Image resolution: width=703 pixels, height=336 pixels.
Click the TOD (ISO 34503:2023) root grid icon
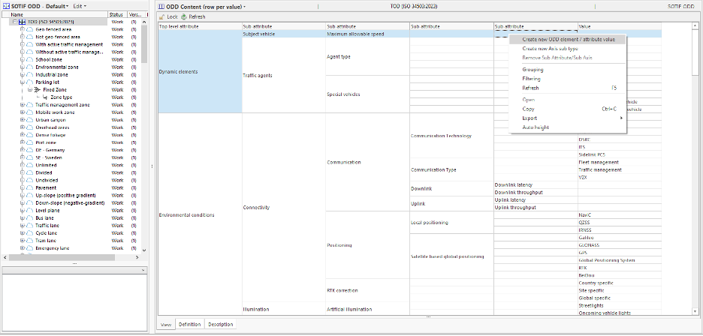point(22,22)
